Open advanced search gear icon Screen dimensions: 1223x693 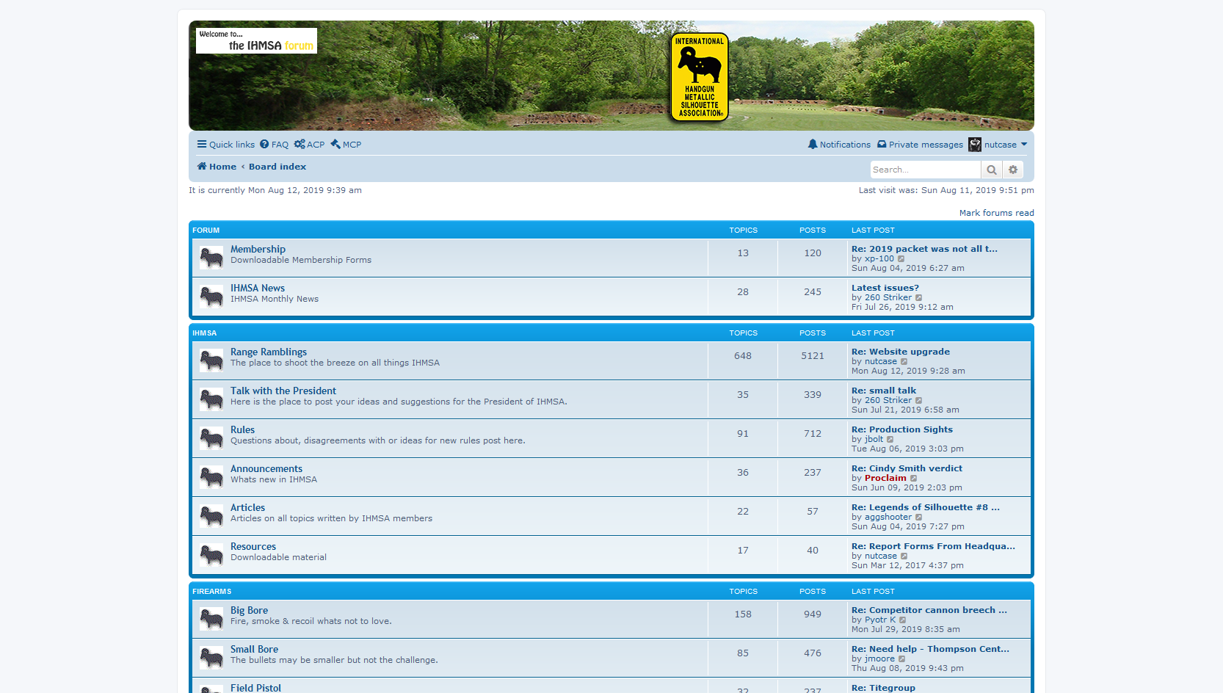(x=1013, y=170)
